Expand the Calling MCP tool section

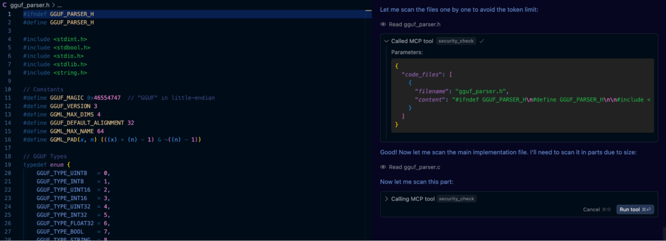coord(386,199)
